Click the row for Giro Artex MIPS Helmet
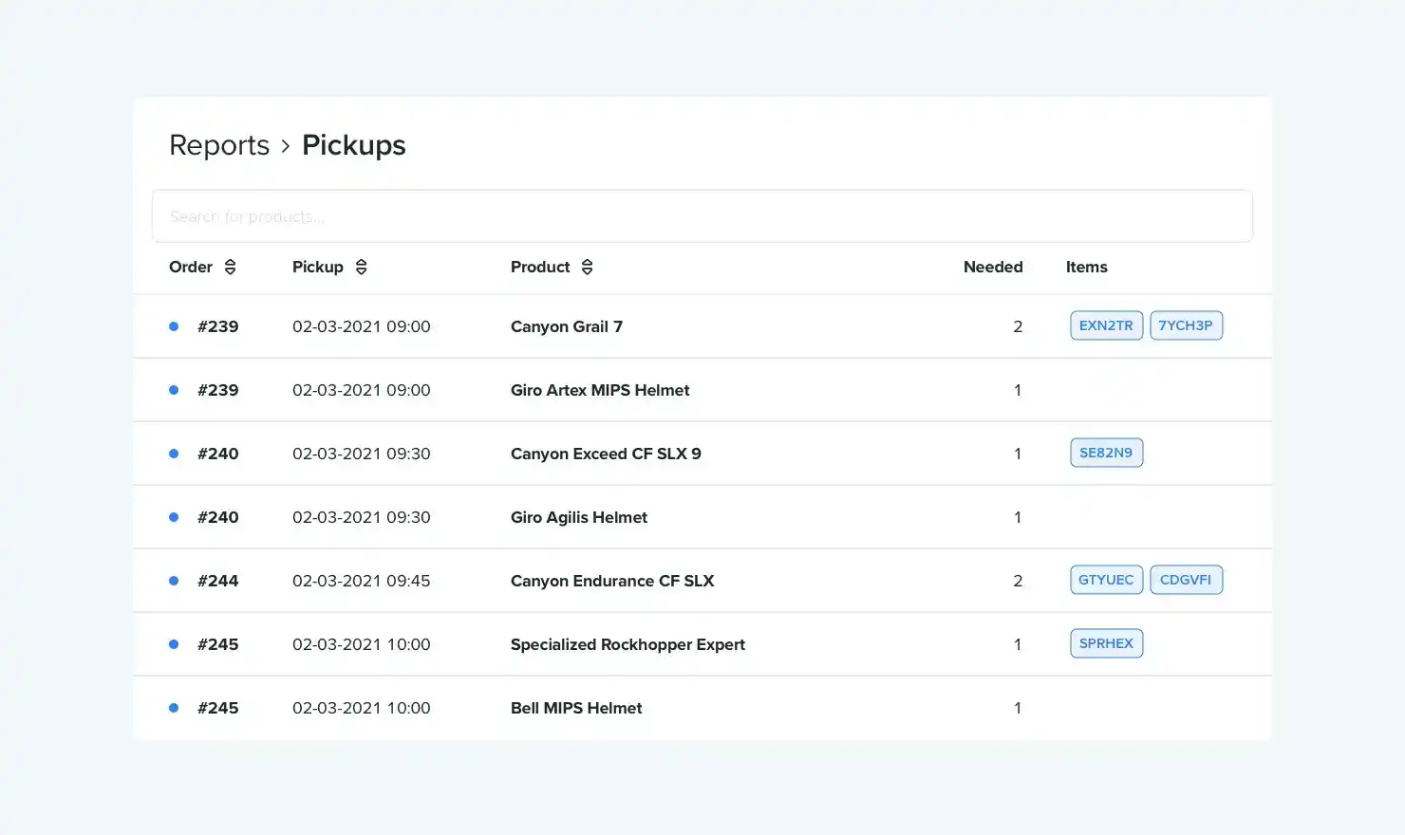The height and width of the screenshot is (835, 1405). tap(600, 389)
